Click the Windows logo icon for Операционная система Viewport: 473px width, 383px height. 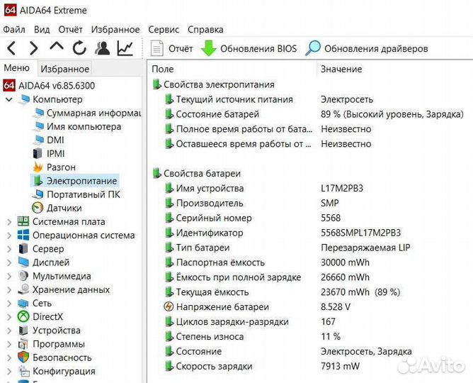click(23, 235)
